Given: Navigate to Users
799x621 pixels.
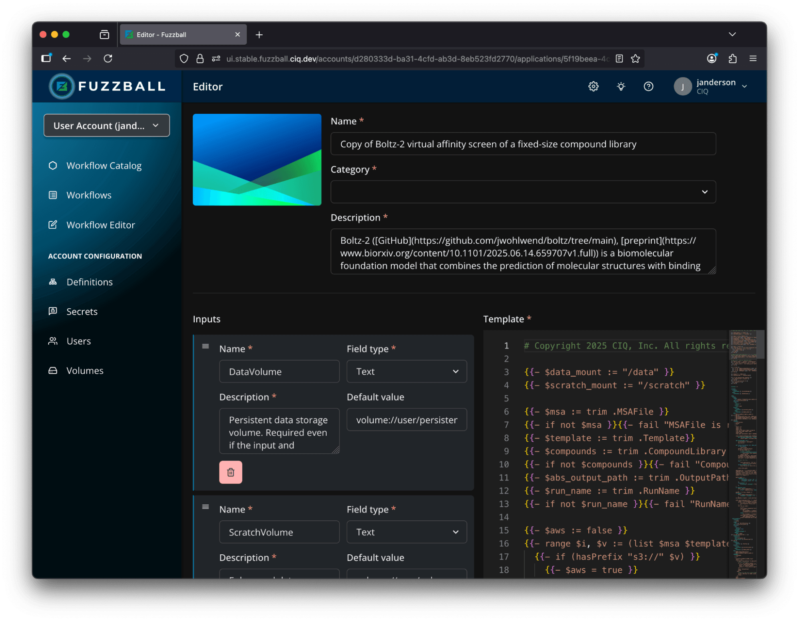Looking at the screenshot, I should (x=79, y=341).
